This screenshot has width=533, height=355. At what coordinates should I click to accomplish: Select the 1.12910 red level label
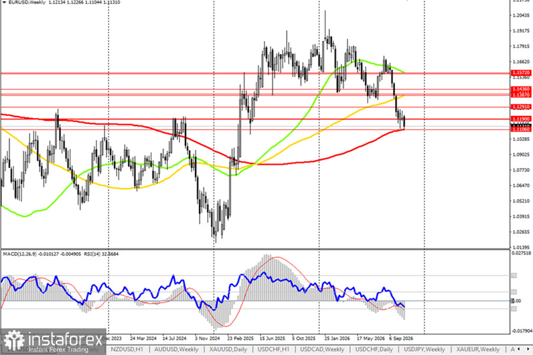pos(521,107)
